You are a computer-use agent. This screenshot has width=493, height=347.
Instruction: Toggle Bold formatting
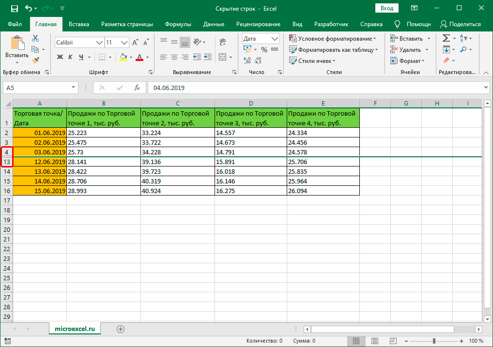[61, 57]
